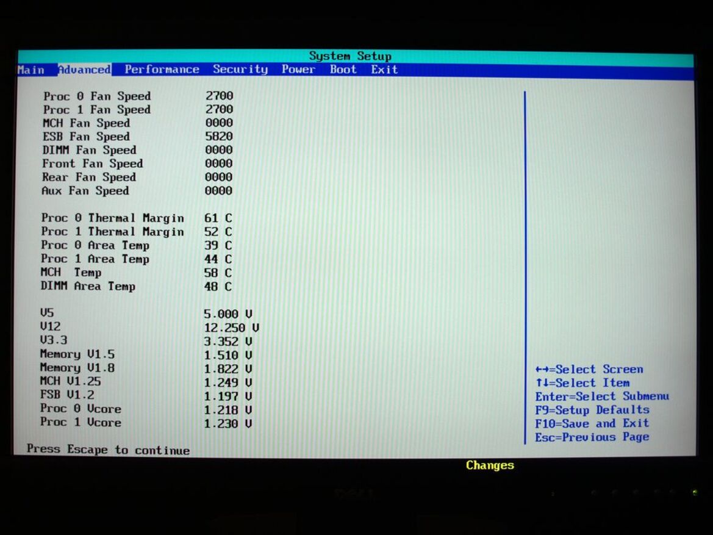713x535 pixels.
Task: Click the 12.250 V reading
Action: tap(232, 328)
